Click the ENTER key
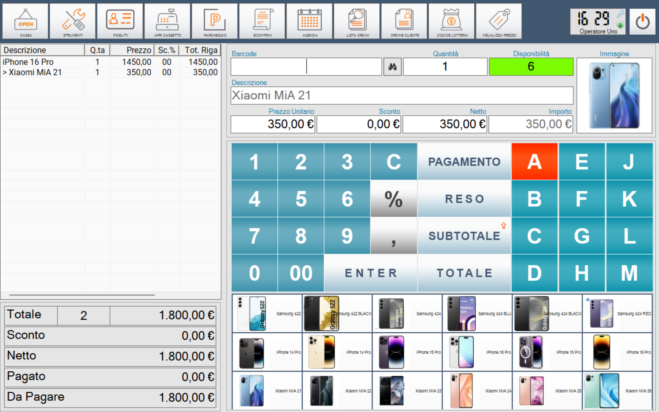The image size is (659, 412). 371,273
